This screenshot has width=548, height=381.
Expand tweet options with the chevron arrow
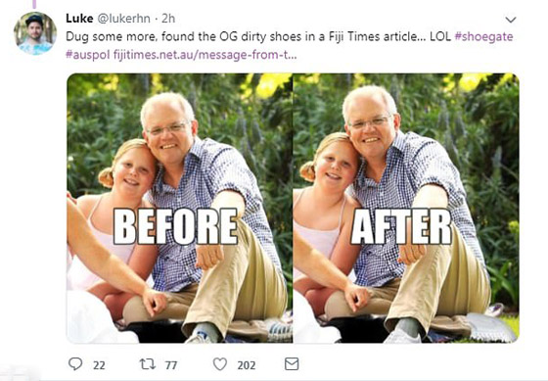511,20
